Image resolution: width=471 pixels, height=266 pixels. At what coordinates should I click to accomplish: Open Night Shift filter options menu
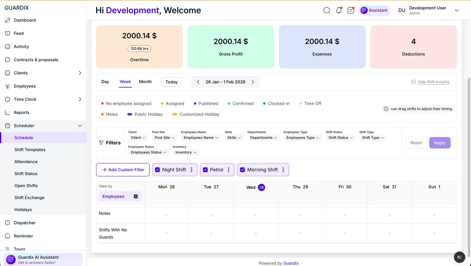click(x=192, y=170)
